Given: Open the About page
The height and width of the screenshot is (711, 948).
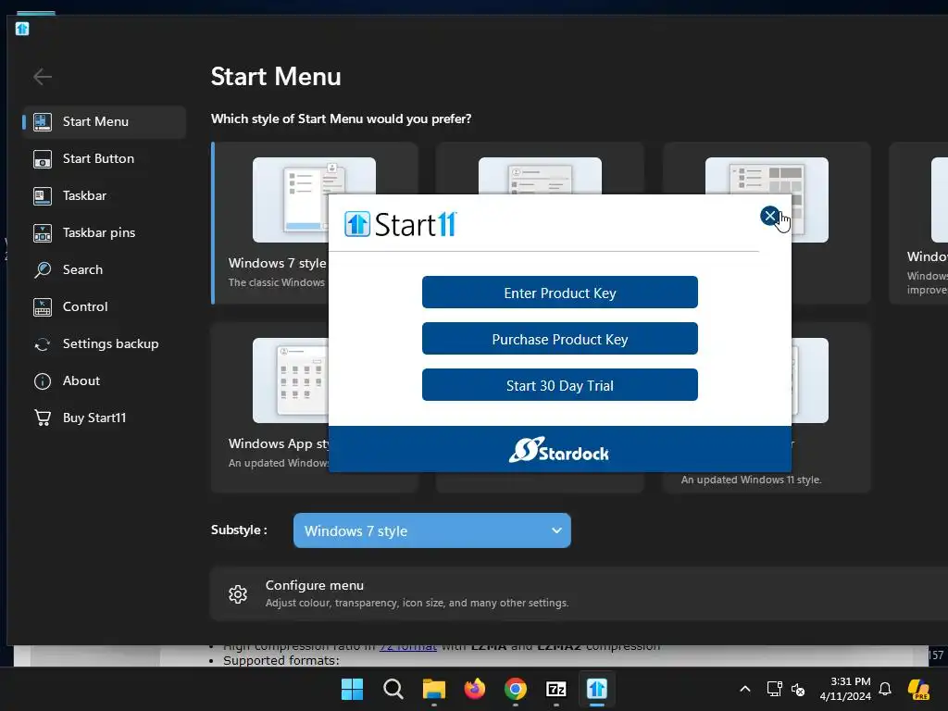Looking at the screenshot, I should click(105, 380).
